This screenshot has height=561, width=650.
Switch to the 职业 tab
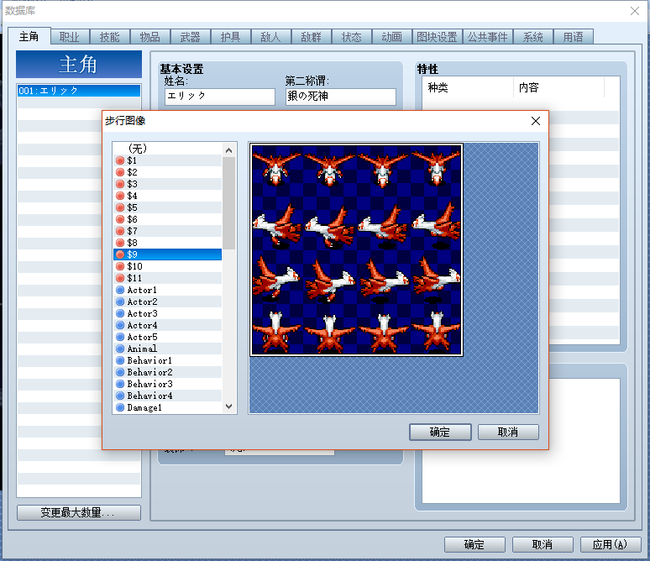[70, 37]
